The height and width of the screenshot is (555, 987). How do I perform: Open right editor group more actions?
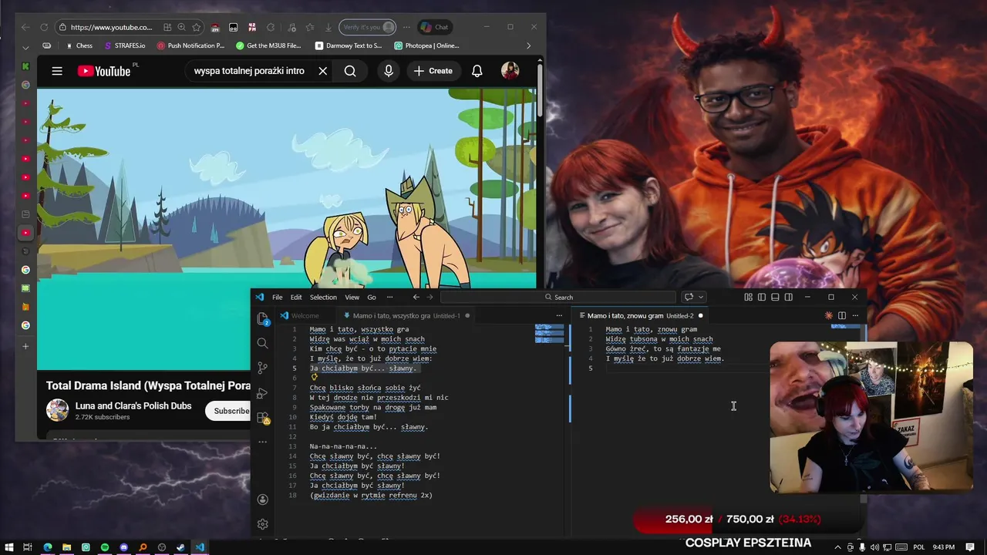855,315
